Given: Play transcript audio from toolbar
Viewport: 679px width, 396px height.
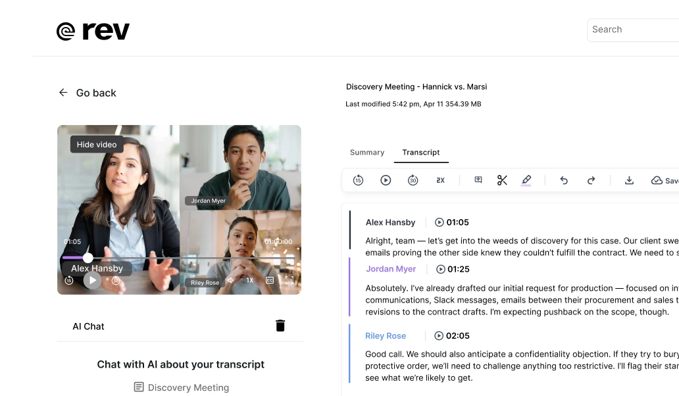Looking at the screenshot, I should click(386, 180).
